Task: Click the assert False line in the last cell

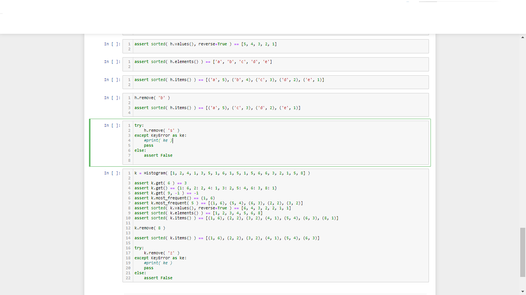Action: pos(159,278)
